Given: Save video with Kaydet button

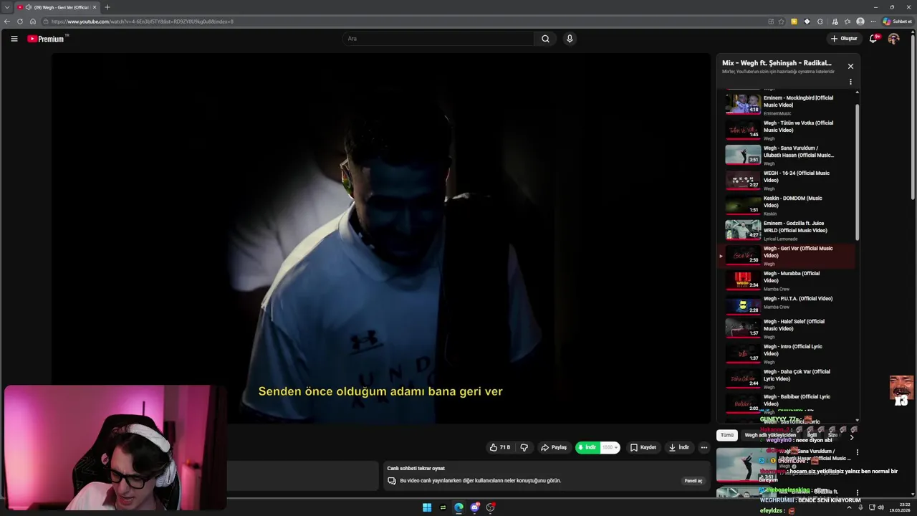Looking at the screenshot, I should (x=643, y=447).
